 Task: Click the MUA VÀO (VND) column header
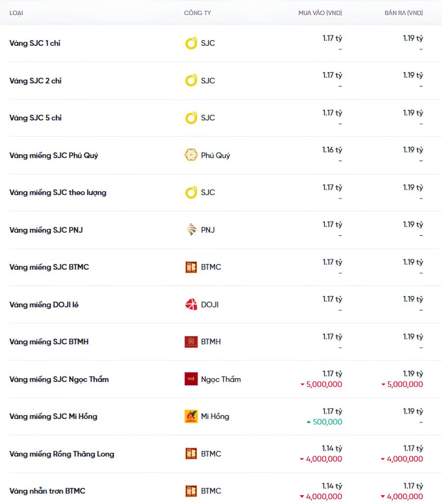point(320,13)
